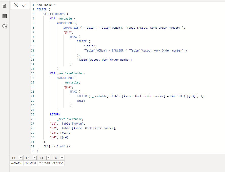
Task: Click the "L2" string on line 28
Action: click(53, 128)
